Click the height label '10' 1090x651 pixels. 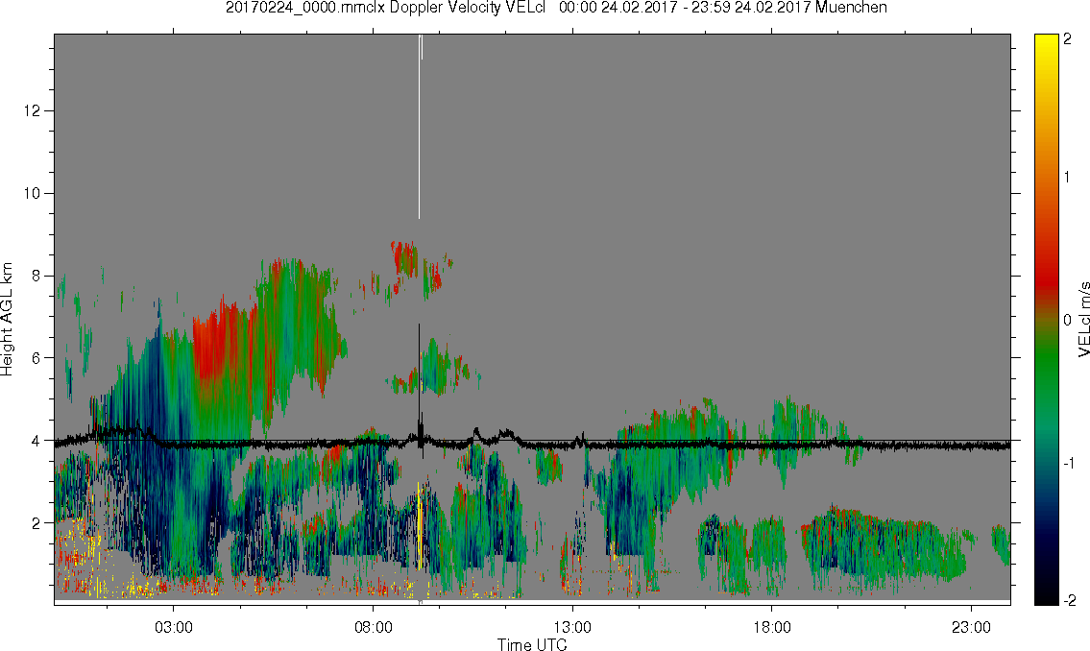(32, 193)
